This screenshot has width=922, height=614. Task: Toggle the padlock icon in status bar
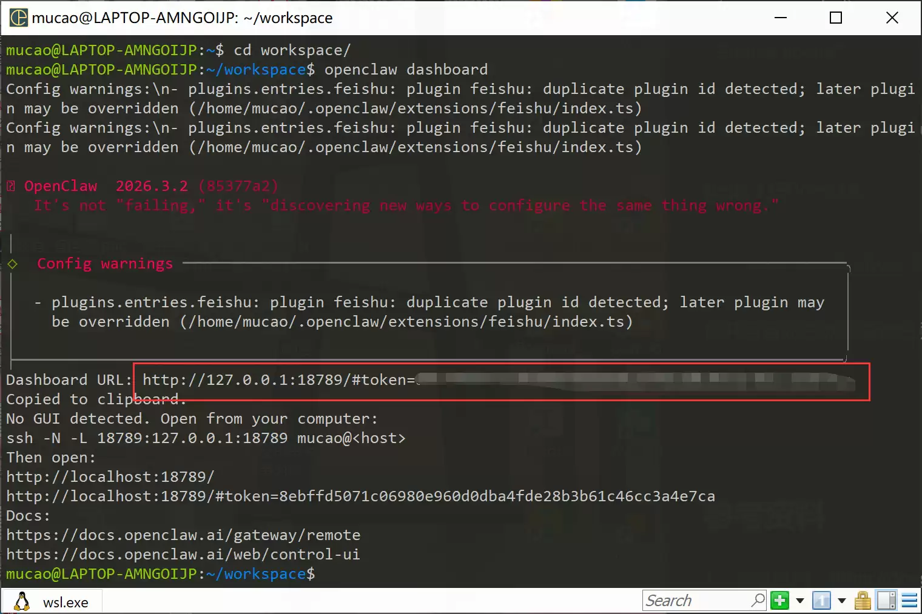863,601
